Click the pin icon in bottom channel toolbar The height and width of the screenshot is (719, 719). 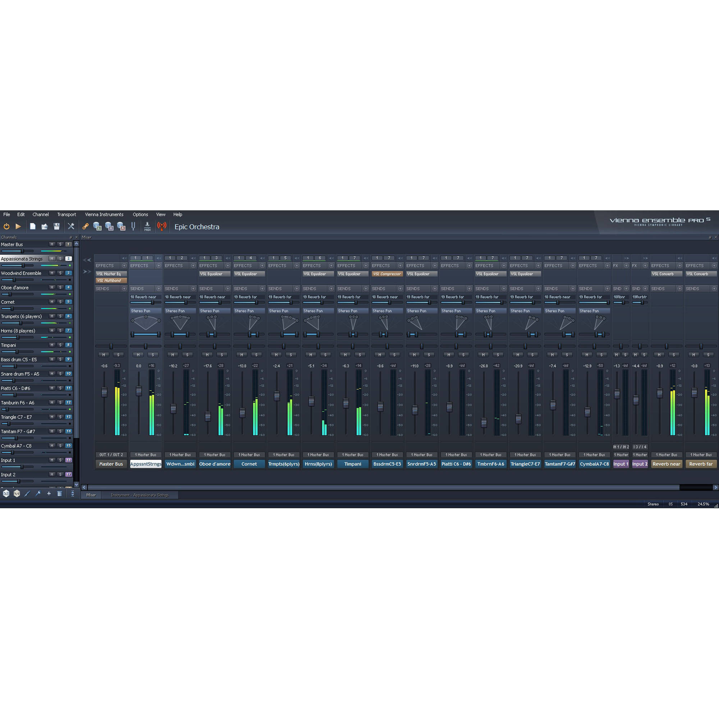coord(38,494)
